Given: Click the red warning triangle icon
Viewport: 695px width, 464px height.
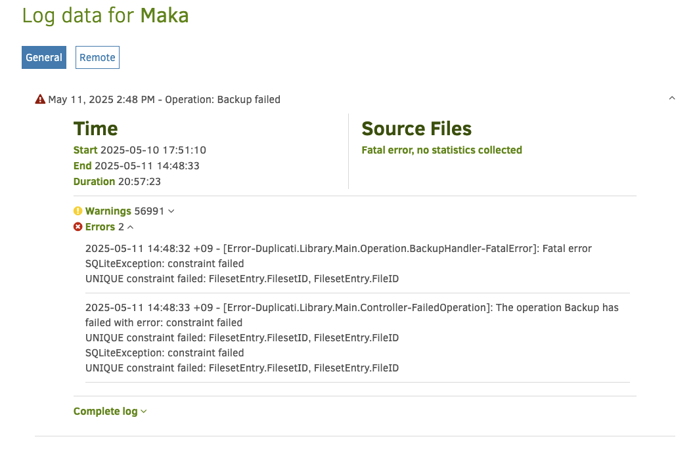Looking at the screenshot, I should click(40, 99).
